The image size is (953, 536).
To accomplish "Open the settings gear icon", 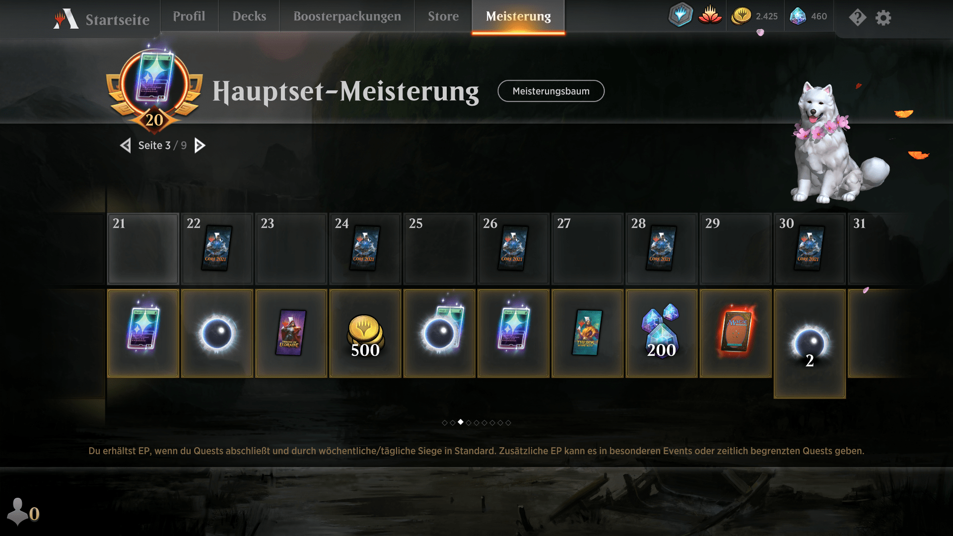I will point(883,18).
